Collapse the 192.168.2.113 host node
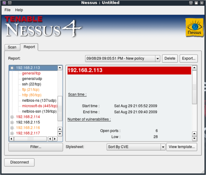 (x=12, y=68)
